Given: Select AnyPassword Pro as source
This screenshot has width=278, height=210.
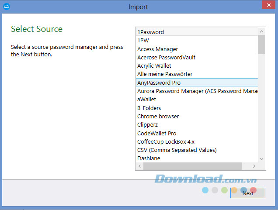Looking at the screenshot, I should point(197,83).
